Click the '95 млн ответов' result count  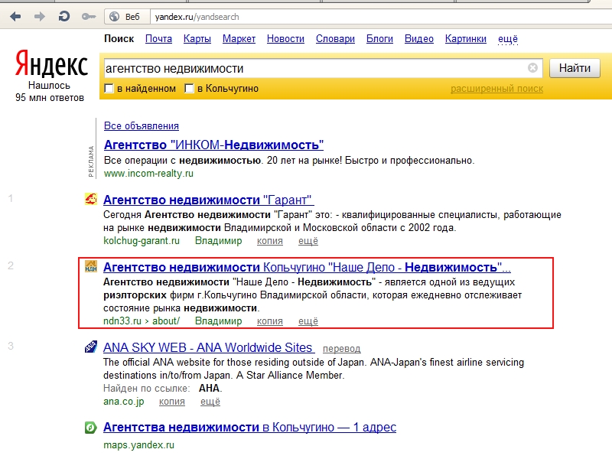pos(50,98)
